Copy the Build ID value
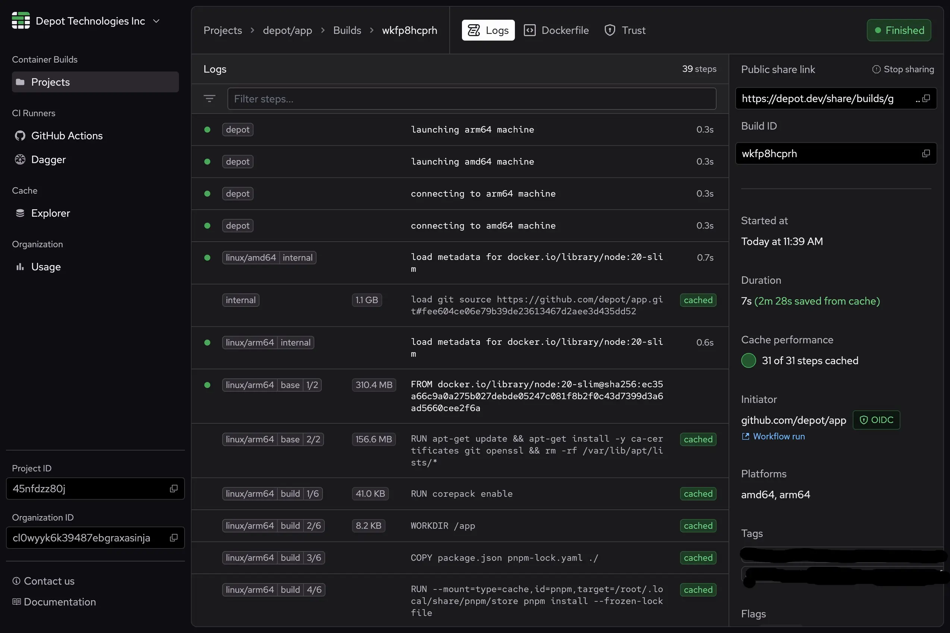Screen dimensions: 950x633 tap(926, 153)
